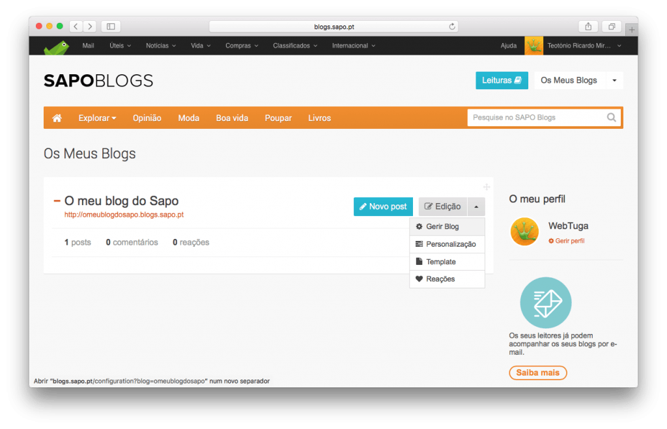Toggle the Edição caret dropdown button

point(476,206)
